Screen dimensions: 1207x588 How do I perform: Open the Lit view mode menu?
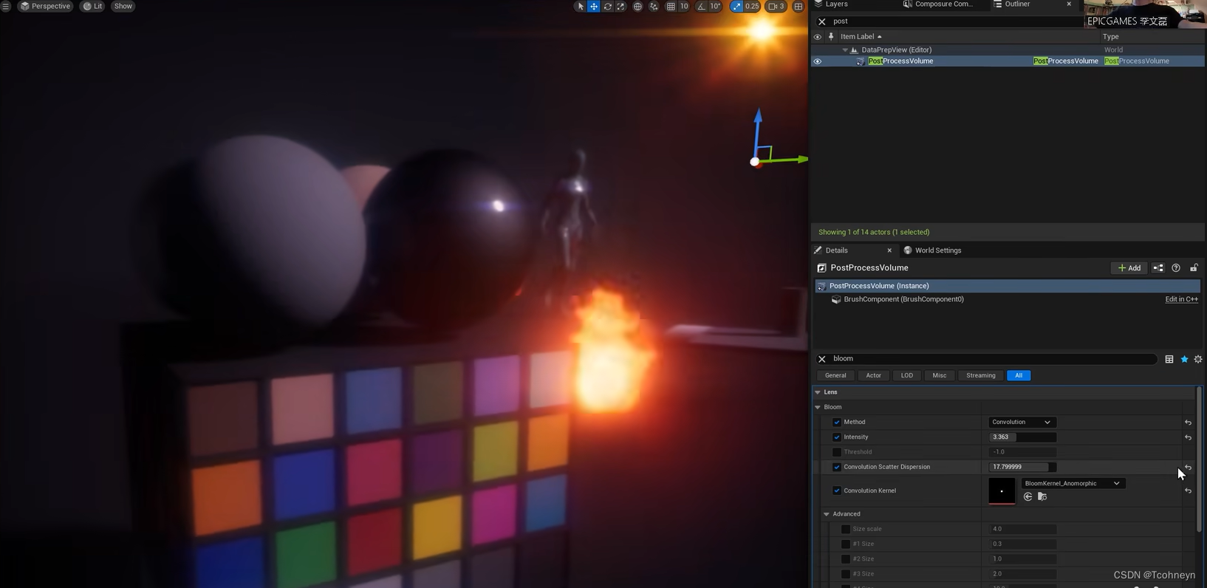click(x=92, y=6)
